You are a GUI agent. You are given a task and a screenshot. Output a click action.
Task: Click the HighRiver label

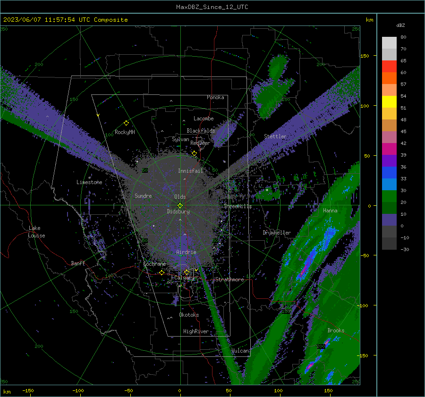(x=196, y=331)
